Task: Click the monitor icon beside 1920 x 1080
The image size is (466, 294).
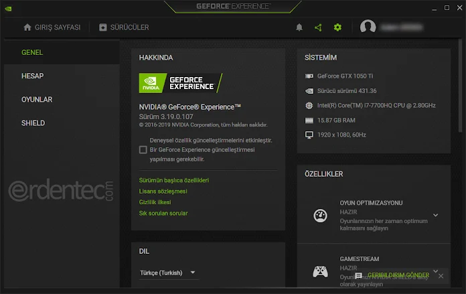Action: 309,135
